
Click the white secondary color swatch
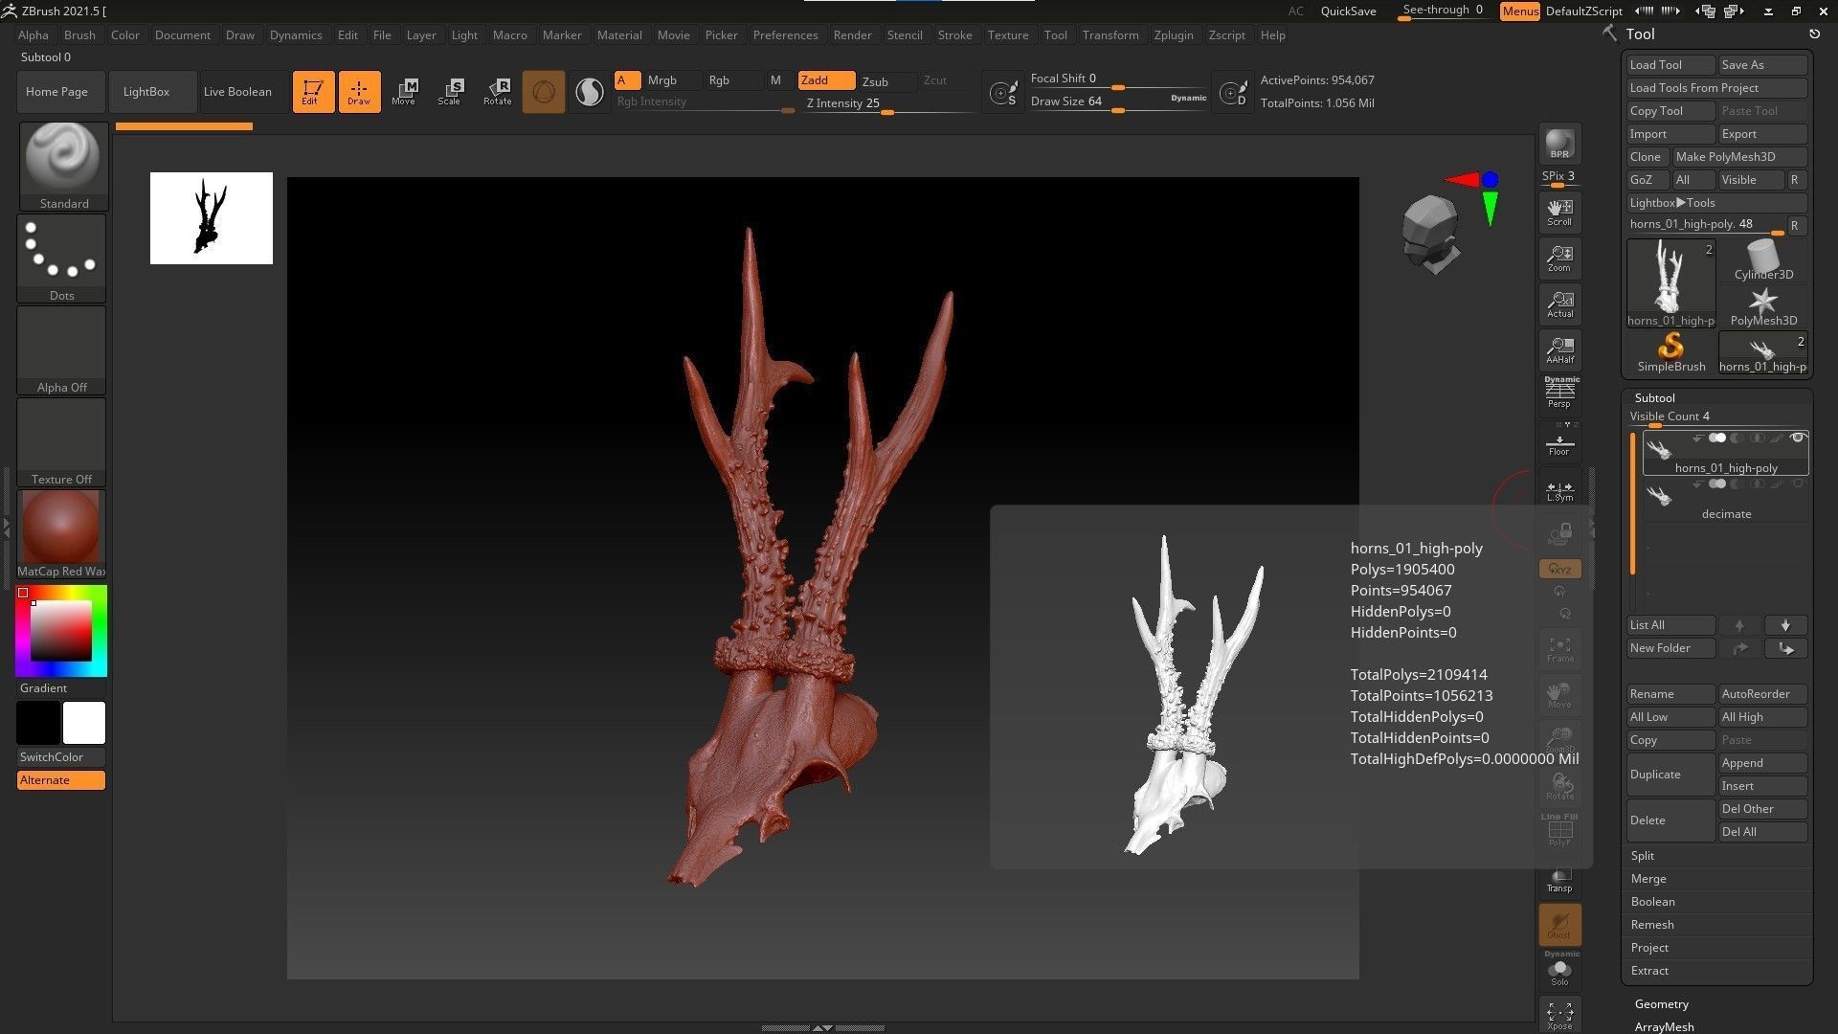coord(84,723)
